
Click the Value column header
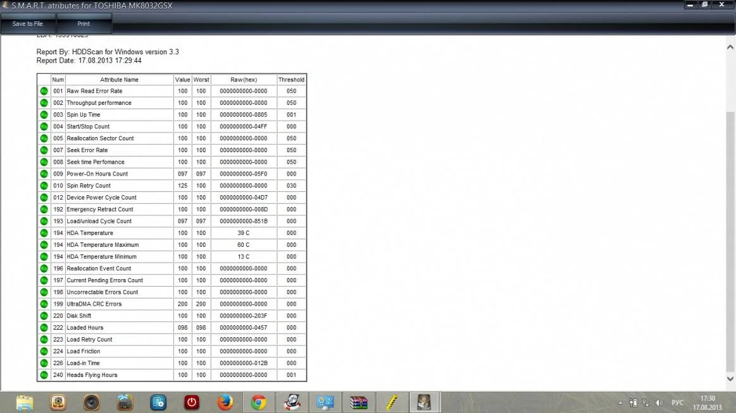point(182,80)
